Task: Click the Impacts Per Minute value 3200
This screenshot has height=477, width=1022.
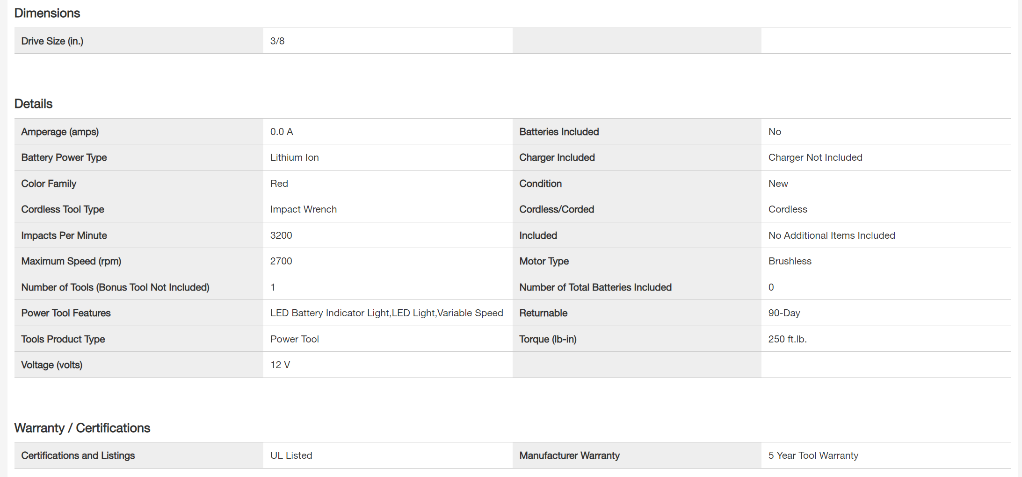Action: [281, 235]
